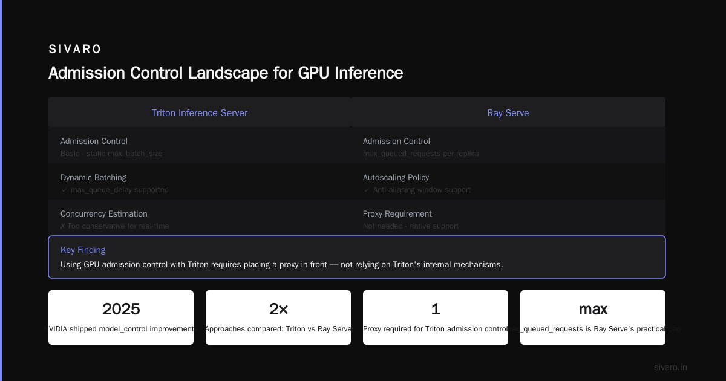726x381 pixels.
Task: Click 'shipped model_control improvements' caption
Action: (135, 329)
